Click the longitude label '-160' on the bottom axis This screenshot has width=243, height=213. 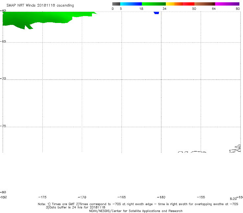pyautogui.click(x=161, y=197)
